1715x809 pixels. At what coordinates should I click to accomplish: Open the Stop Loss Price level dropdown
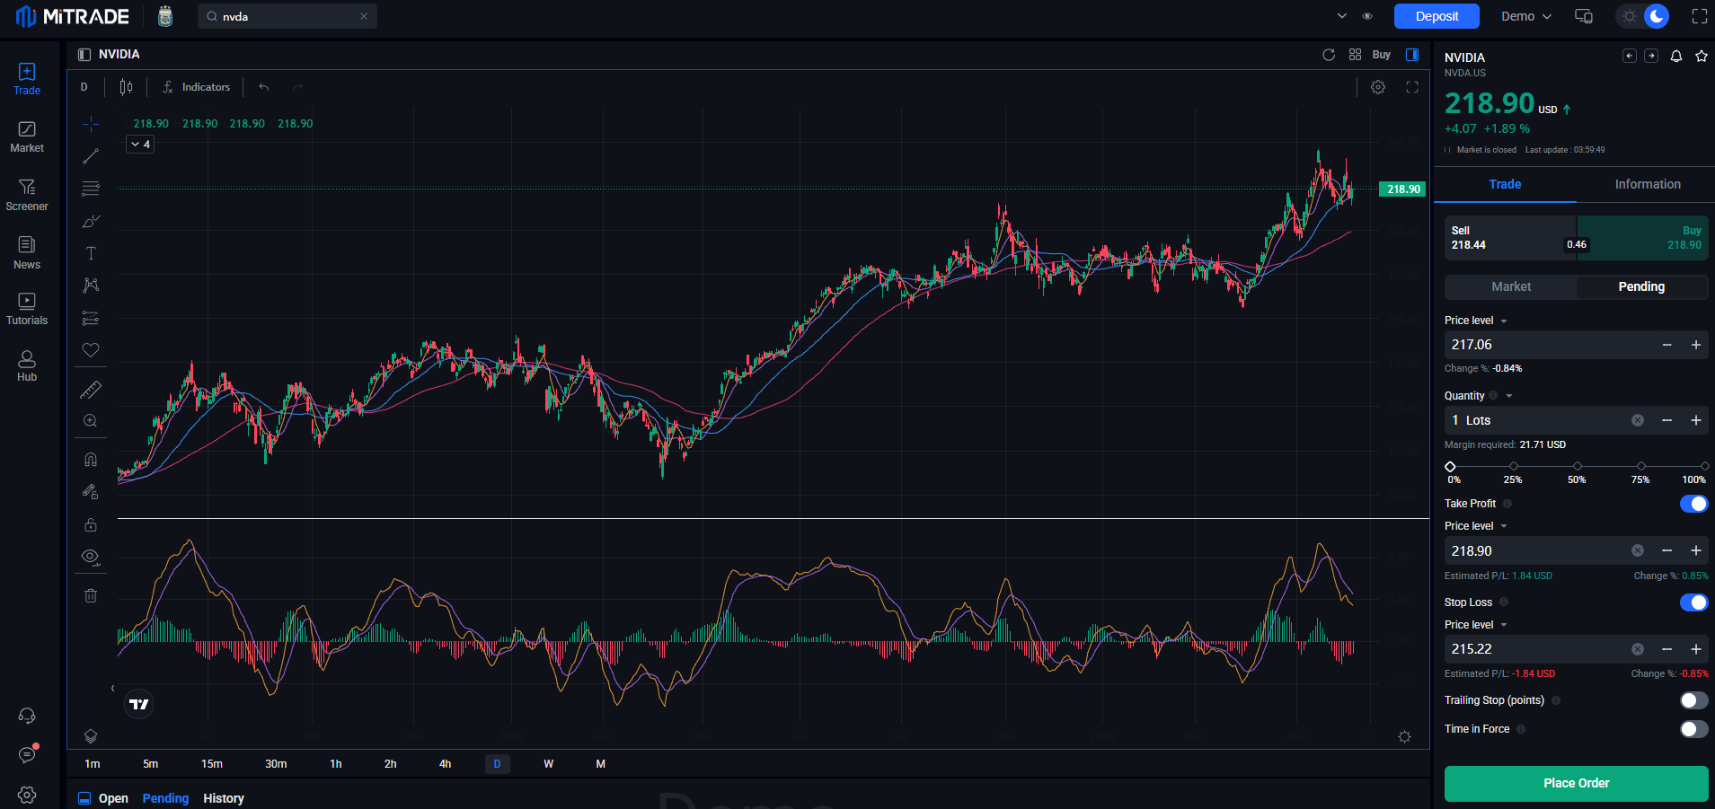[1476, 625]
